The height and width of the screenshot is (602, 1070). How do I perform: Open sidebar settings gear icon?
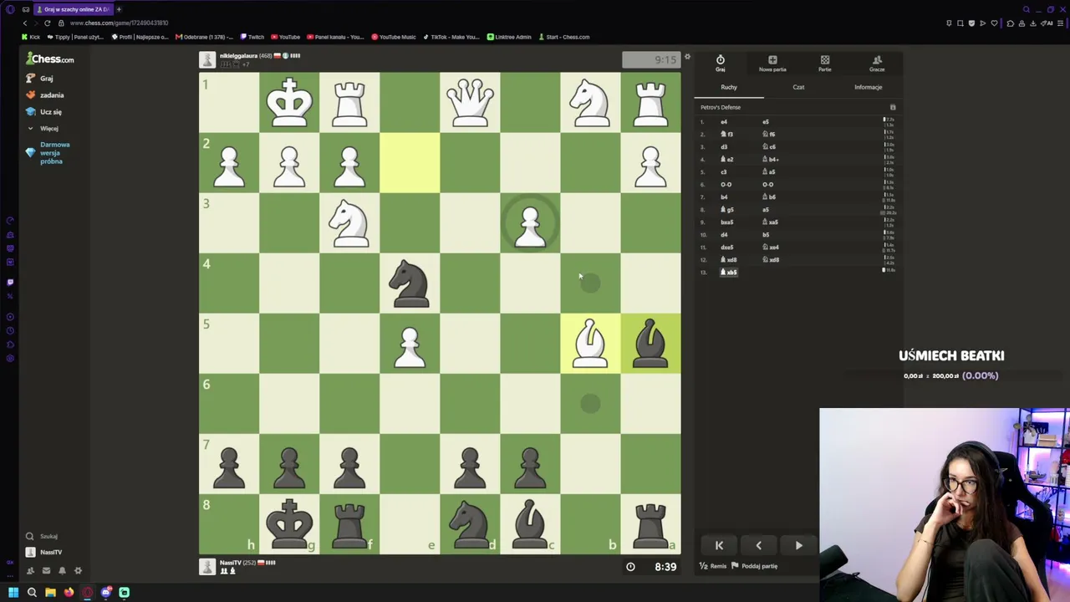pos(78,570)
